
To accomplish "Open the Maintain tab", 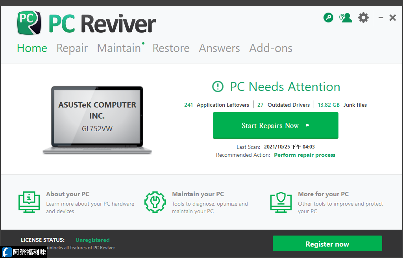I will coord(119,48).
